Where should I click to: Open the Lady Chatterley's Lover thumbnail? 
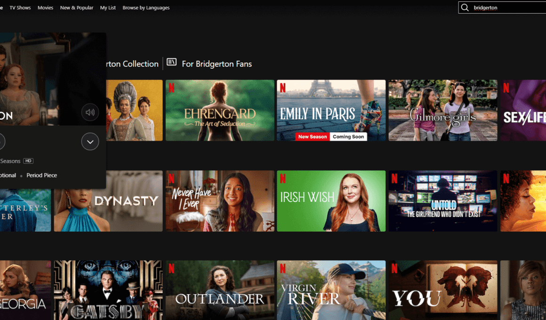tap(25, 210)
